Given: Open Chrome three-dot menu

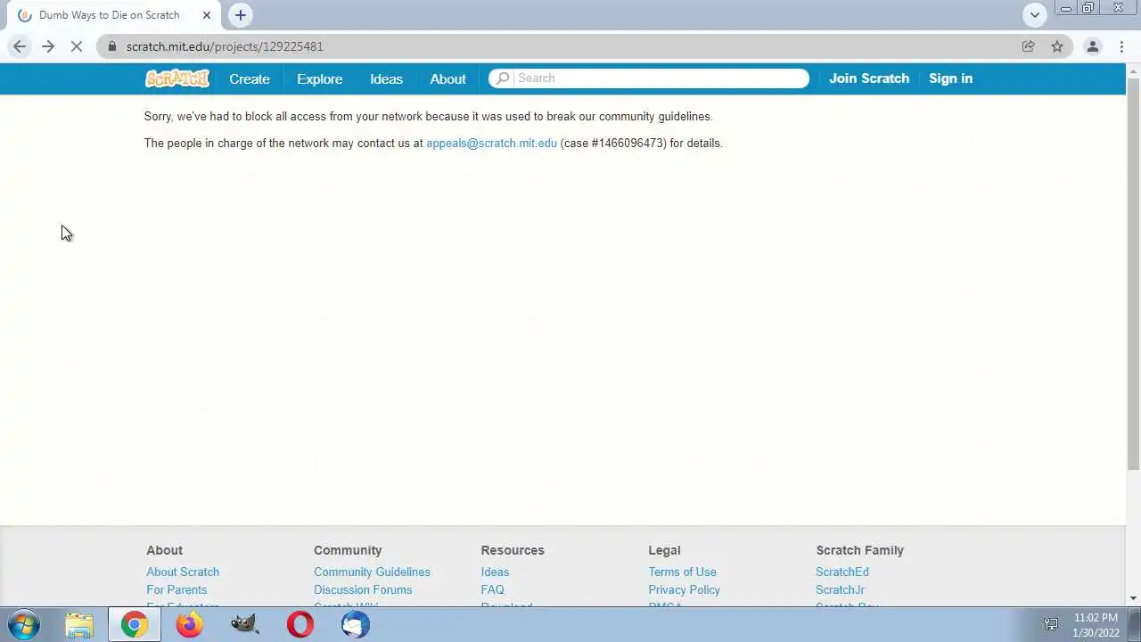Looking at the screenshot, I should pos(1120,46).
